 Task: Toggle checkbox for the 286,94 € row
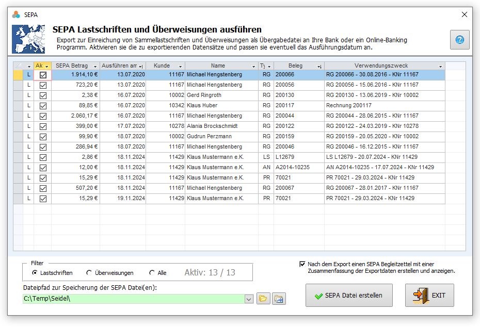(43, 147)
